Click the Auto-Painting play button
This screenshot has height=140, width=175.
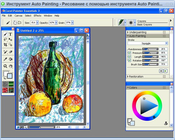pos(166,71)
